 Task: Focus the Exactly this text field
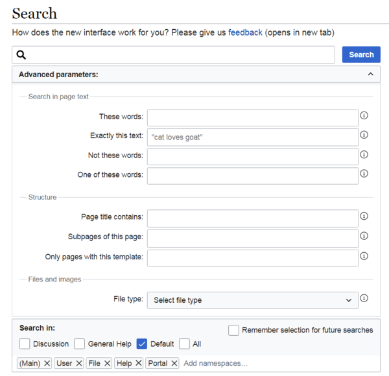point(253,137)
